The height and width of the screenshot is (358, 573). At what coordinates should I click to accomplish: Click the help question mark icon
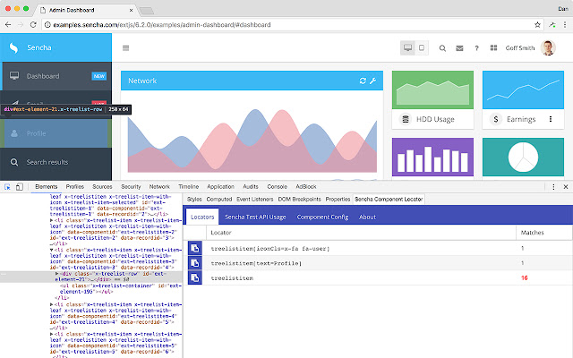[476, 48]
